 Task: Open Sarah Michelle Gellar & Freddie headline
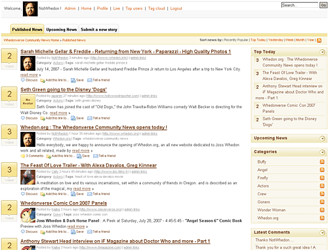[126, 52]
